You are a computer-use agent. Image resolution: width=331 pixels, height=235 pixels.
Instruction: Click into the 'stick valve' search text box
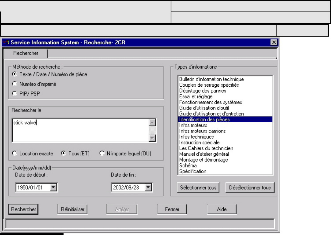click(80, 130)
